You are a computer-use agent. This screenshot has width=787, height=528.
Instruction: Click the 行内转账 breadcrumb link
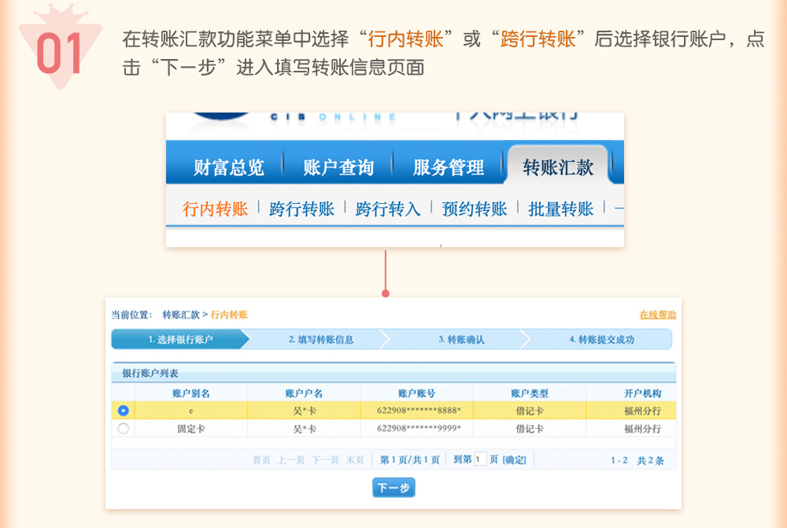(229, 315)
